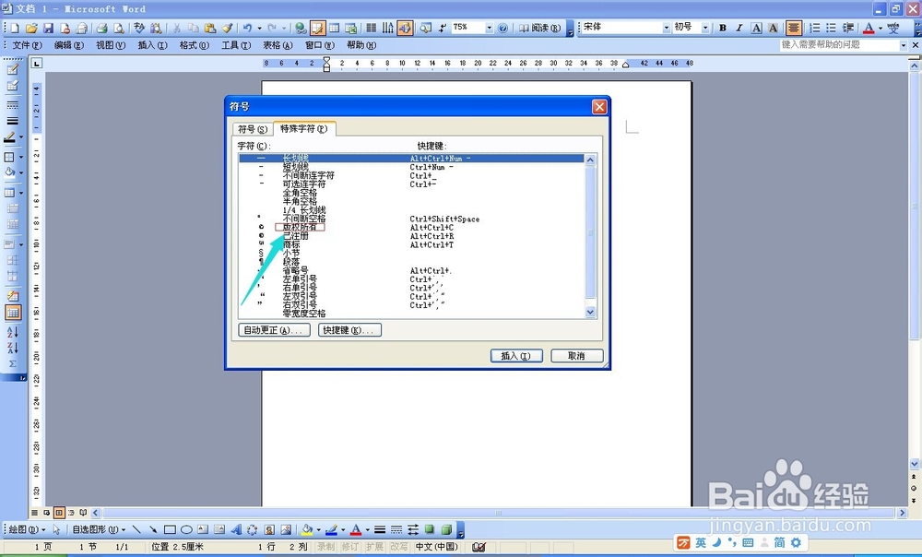Click the Columns icon in the toolbar
Image resolution: width=922 pixels, height=557 pixels.
pos(372,28)
